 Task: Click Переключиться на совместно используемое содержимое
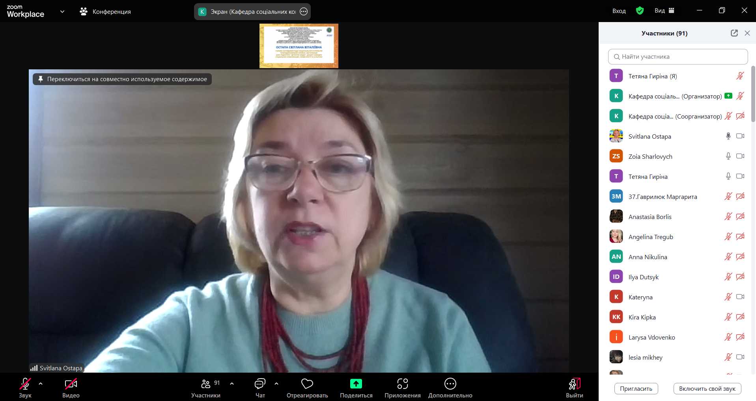(122, 79)
